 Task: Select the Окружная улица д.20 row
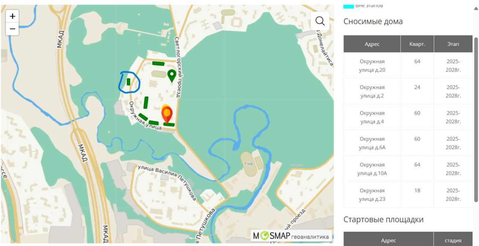(x=372, y=66)
